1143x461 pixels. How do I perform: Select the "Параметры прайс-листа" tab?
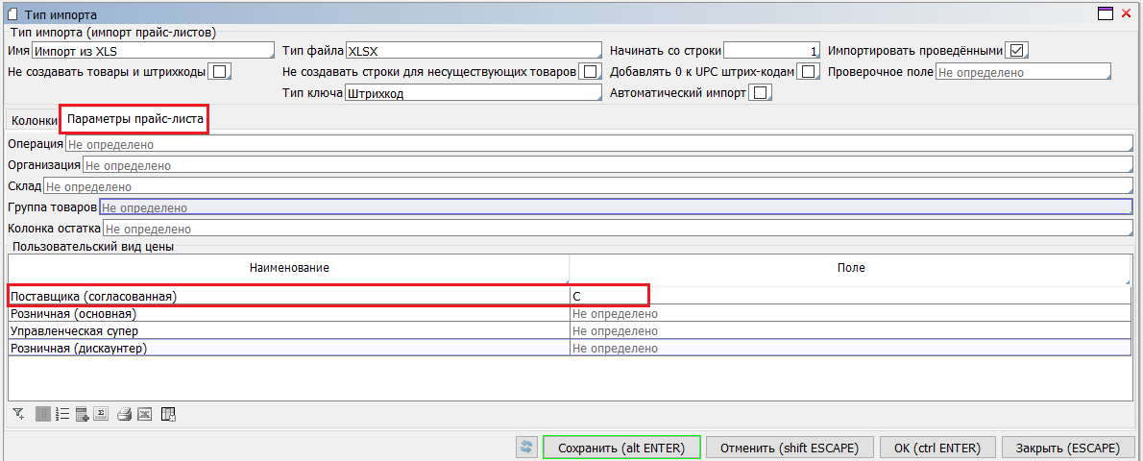134,120
